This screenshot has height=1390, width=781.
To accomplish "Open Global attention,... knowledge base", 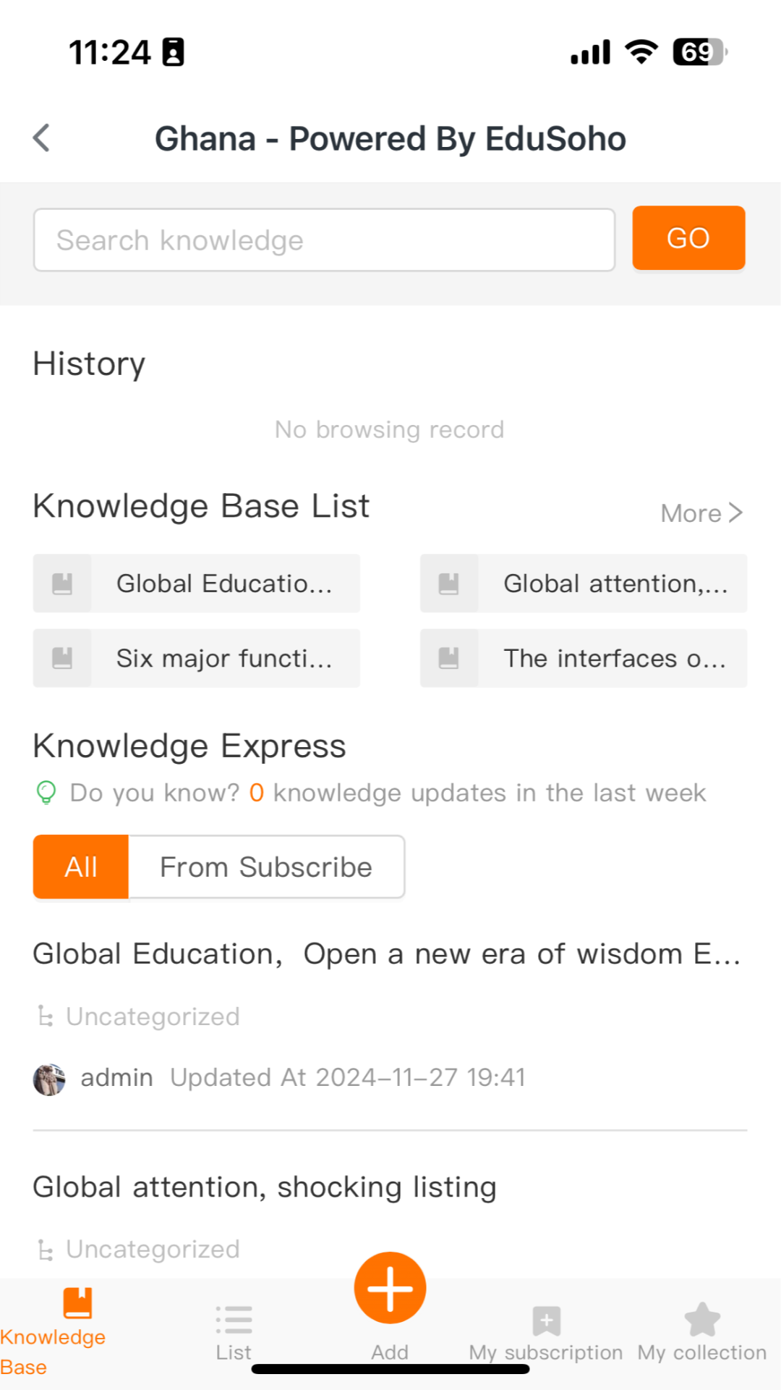I will (x=584, y=584).
